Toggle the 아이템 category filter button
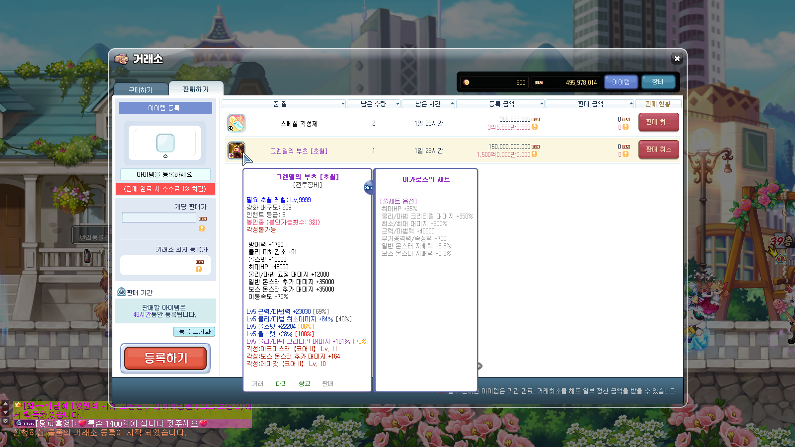Screen dimensions: 795x447 coord(621,82)
